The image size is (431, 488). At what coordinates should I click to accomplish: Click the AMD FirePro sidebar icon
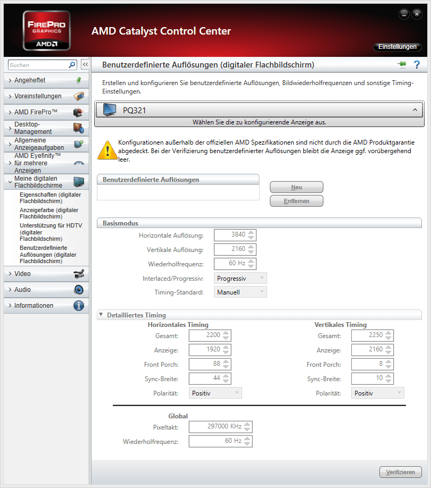click(79, 112)
